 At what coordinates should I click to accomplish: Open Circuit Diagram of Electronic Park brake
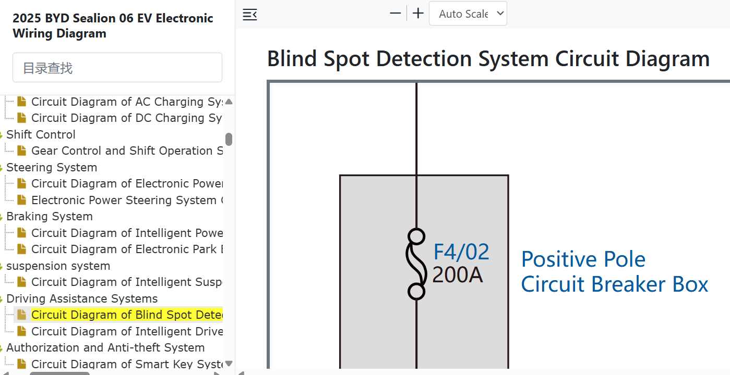coord(127,249)
